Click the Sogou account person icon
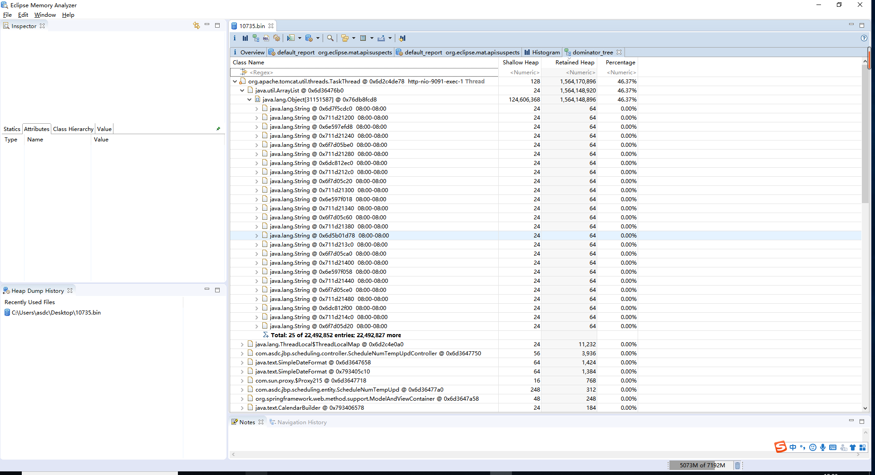Screen dimensions: 875x475 tap(843, 447)
